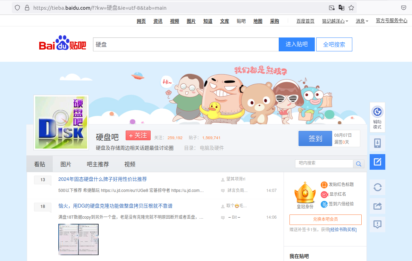Open 知道 in the top navigation
This screenshot has height=261, width=412.
(x=208, y=21)
